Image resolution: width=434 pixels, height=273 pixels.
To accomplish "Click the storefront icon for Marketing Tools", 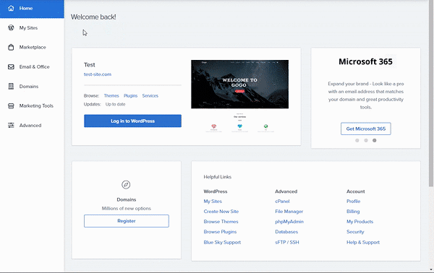I will pyautogui.click(x=11, y=106).
